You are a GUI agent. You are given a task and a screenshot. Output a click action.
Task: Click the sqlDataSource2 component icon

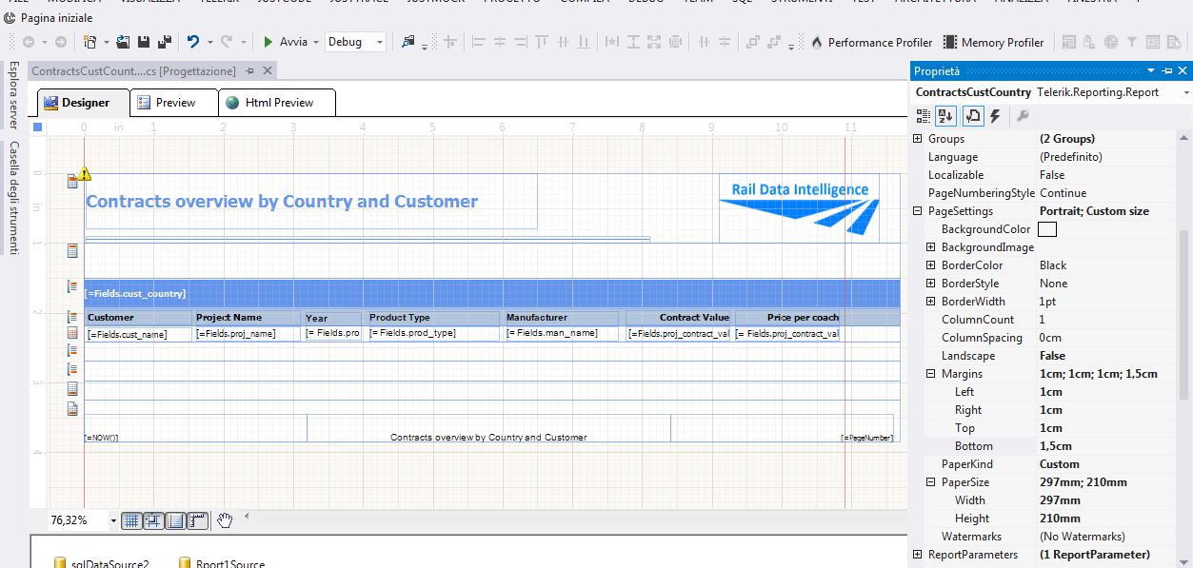click(x=60, y=563)
